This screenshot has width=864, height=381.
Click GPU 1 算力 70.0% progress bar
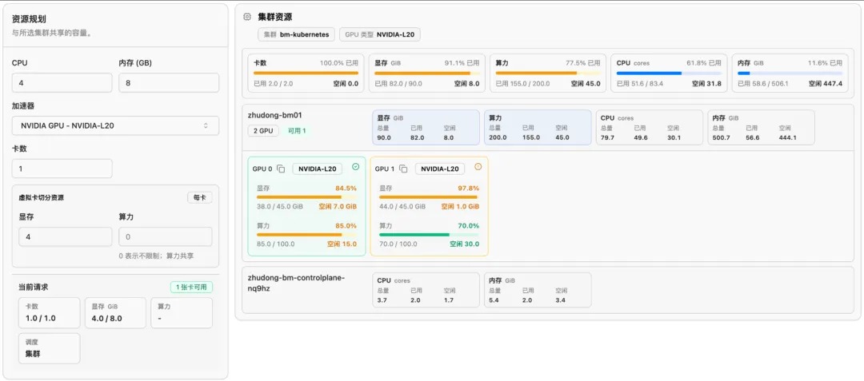[x=429, y=234]
